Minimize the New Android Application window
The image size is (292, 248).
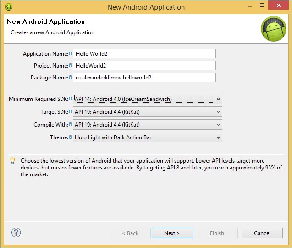[x=250, y=6]
